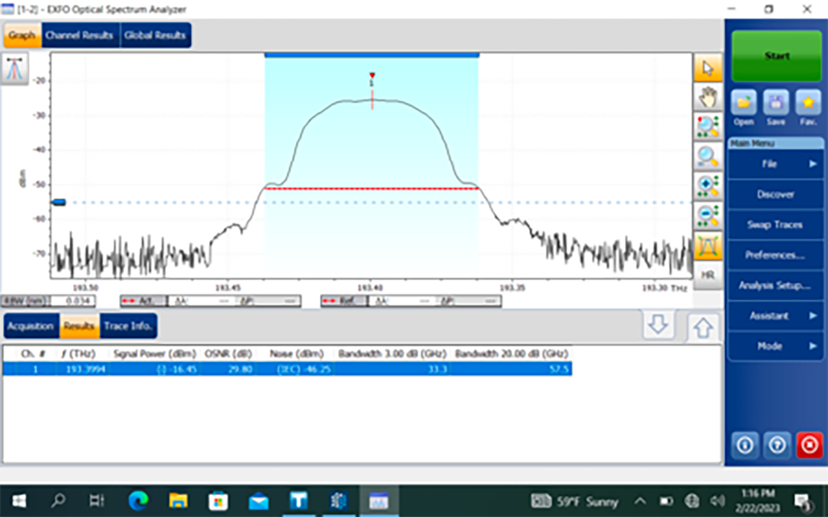Click the Open folder icon
Screen dimensions: 828x517
(x=743, y=105)
